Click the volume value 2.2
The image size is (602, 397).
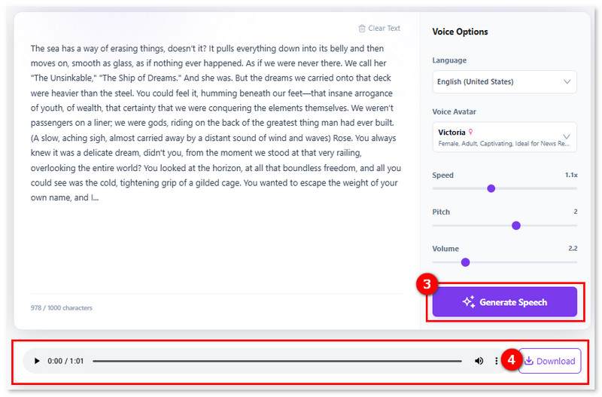[573, 249]
